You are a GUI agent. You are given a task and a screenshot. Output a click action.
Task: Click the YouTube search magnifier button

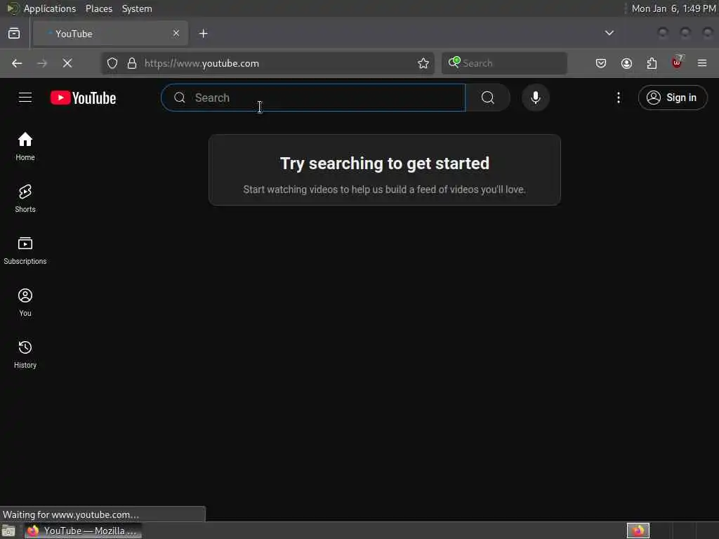point(488,98)
